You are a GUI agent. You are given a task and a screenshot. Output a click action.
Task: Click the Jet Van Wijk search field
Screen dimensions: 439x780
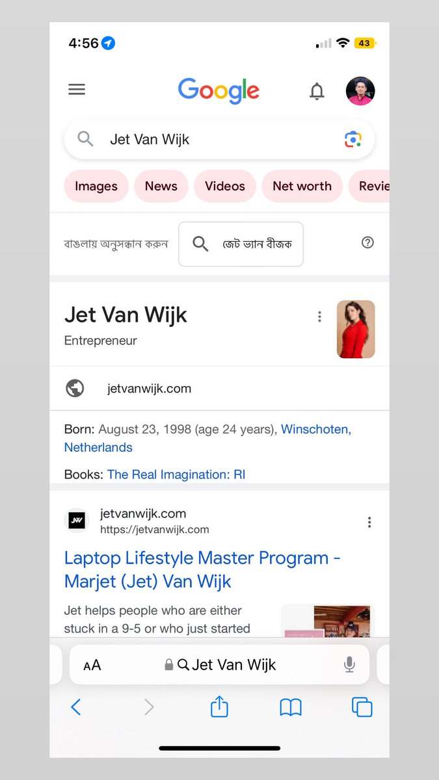coord(219,139)
